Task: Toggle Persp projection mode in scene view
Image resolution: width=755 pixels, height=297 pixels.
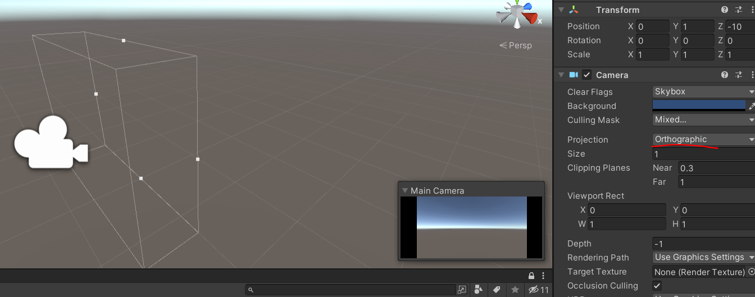Action: 516,45
